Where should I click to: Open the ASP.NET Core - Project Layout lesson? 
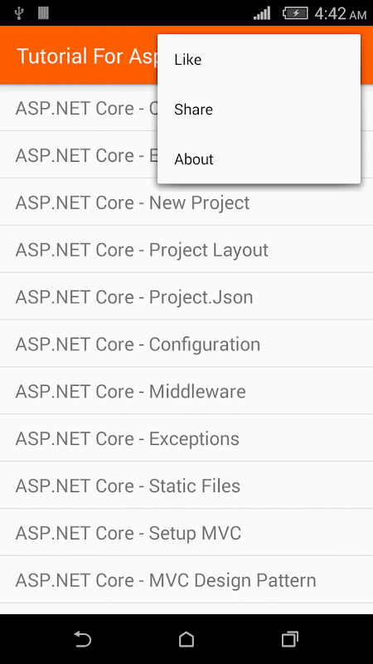[x=186, y=250]
